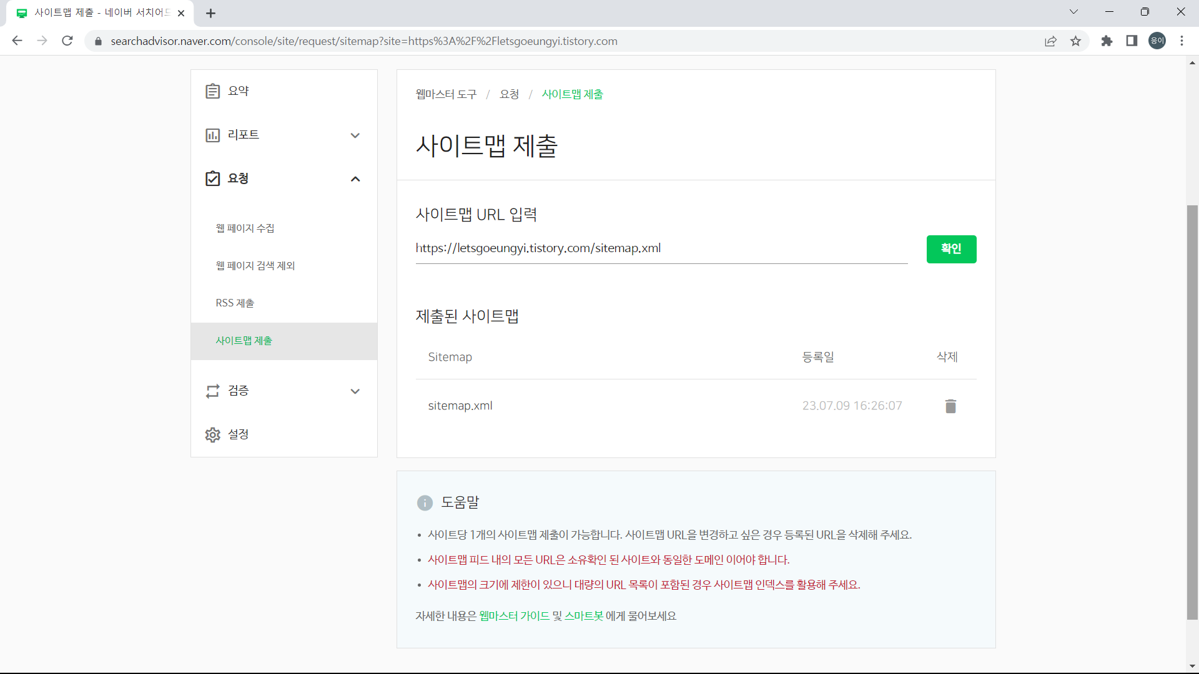Expand the 리포트 dropdown
This screenshot has width=1199, height=674.
point(355,135)
